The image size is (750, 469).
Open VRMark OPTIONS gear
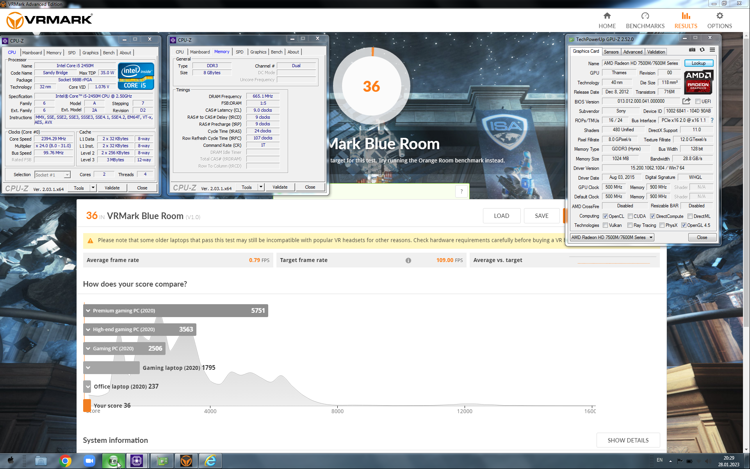(x=720, y=21)
